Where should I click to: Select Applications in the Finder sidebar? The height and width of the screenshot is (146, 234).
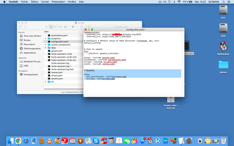(x=28, y=53)
